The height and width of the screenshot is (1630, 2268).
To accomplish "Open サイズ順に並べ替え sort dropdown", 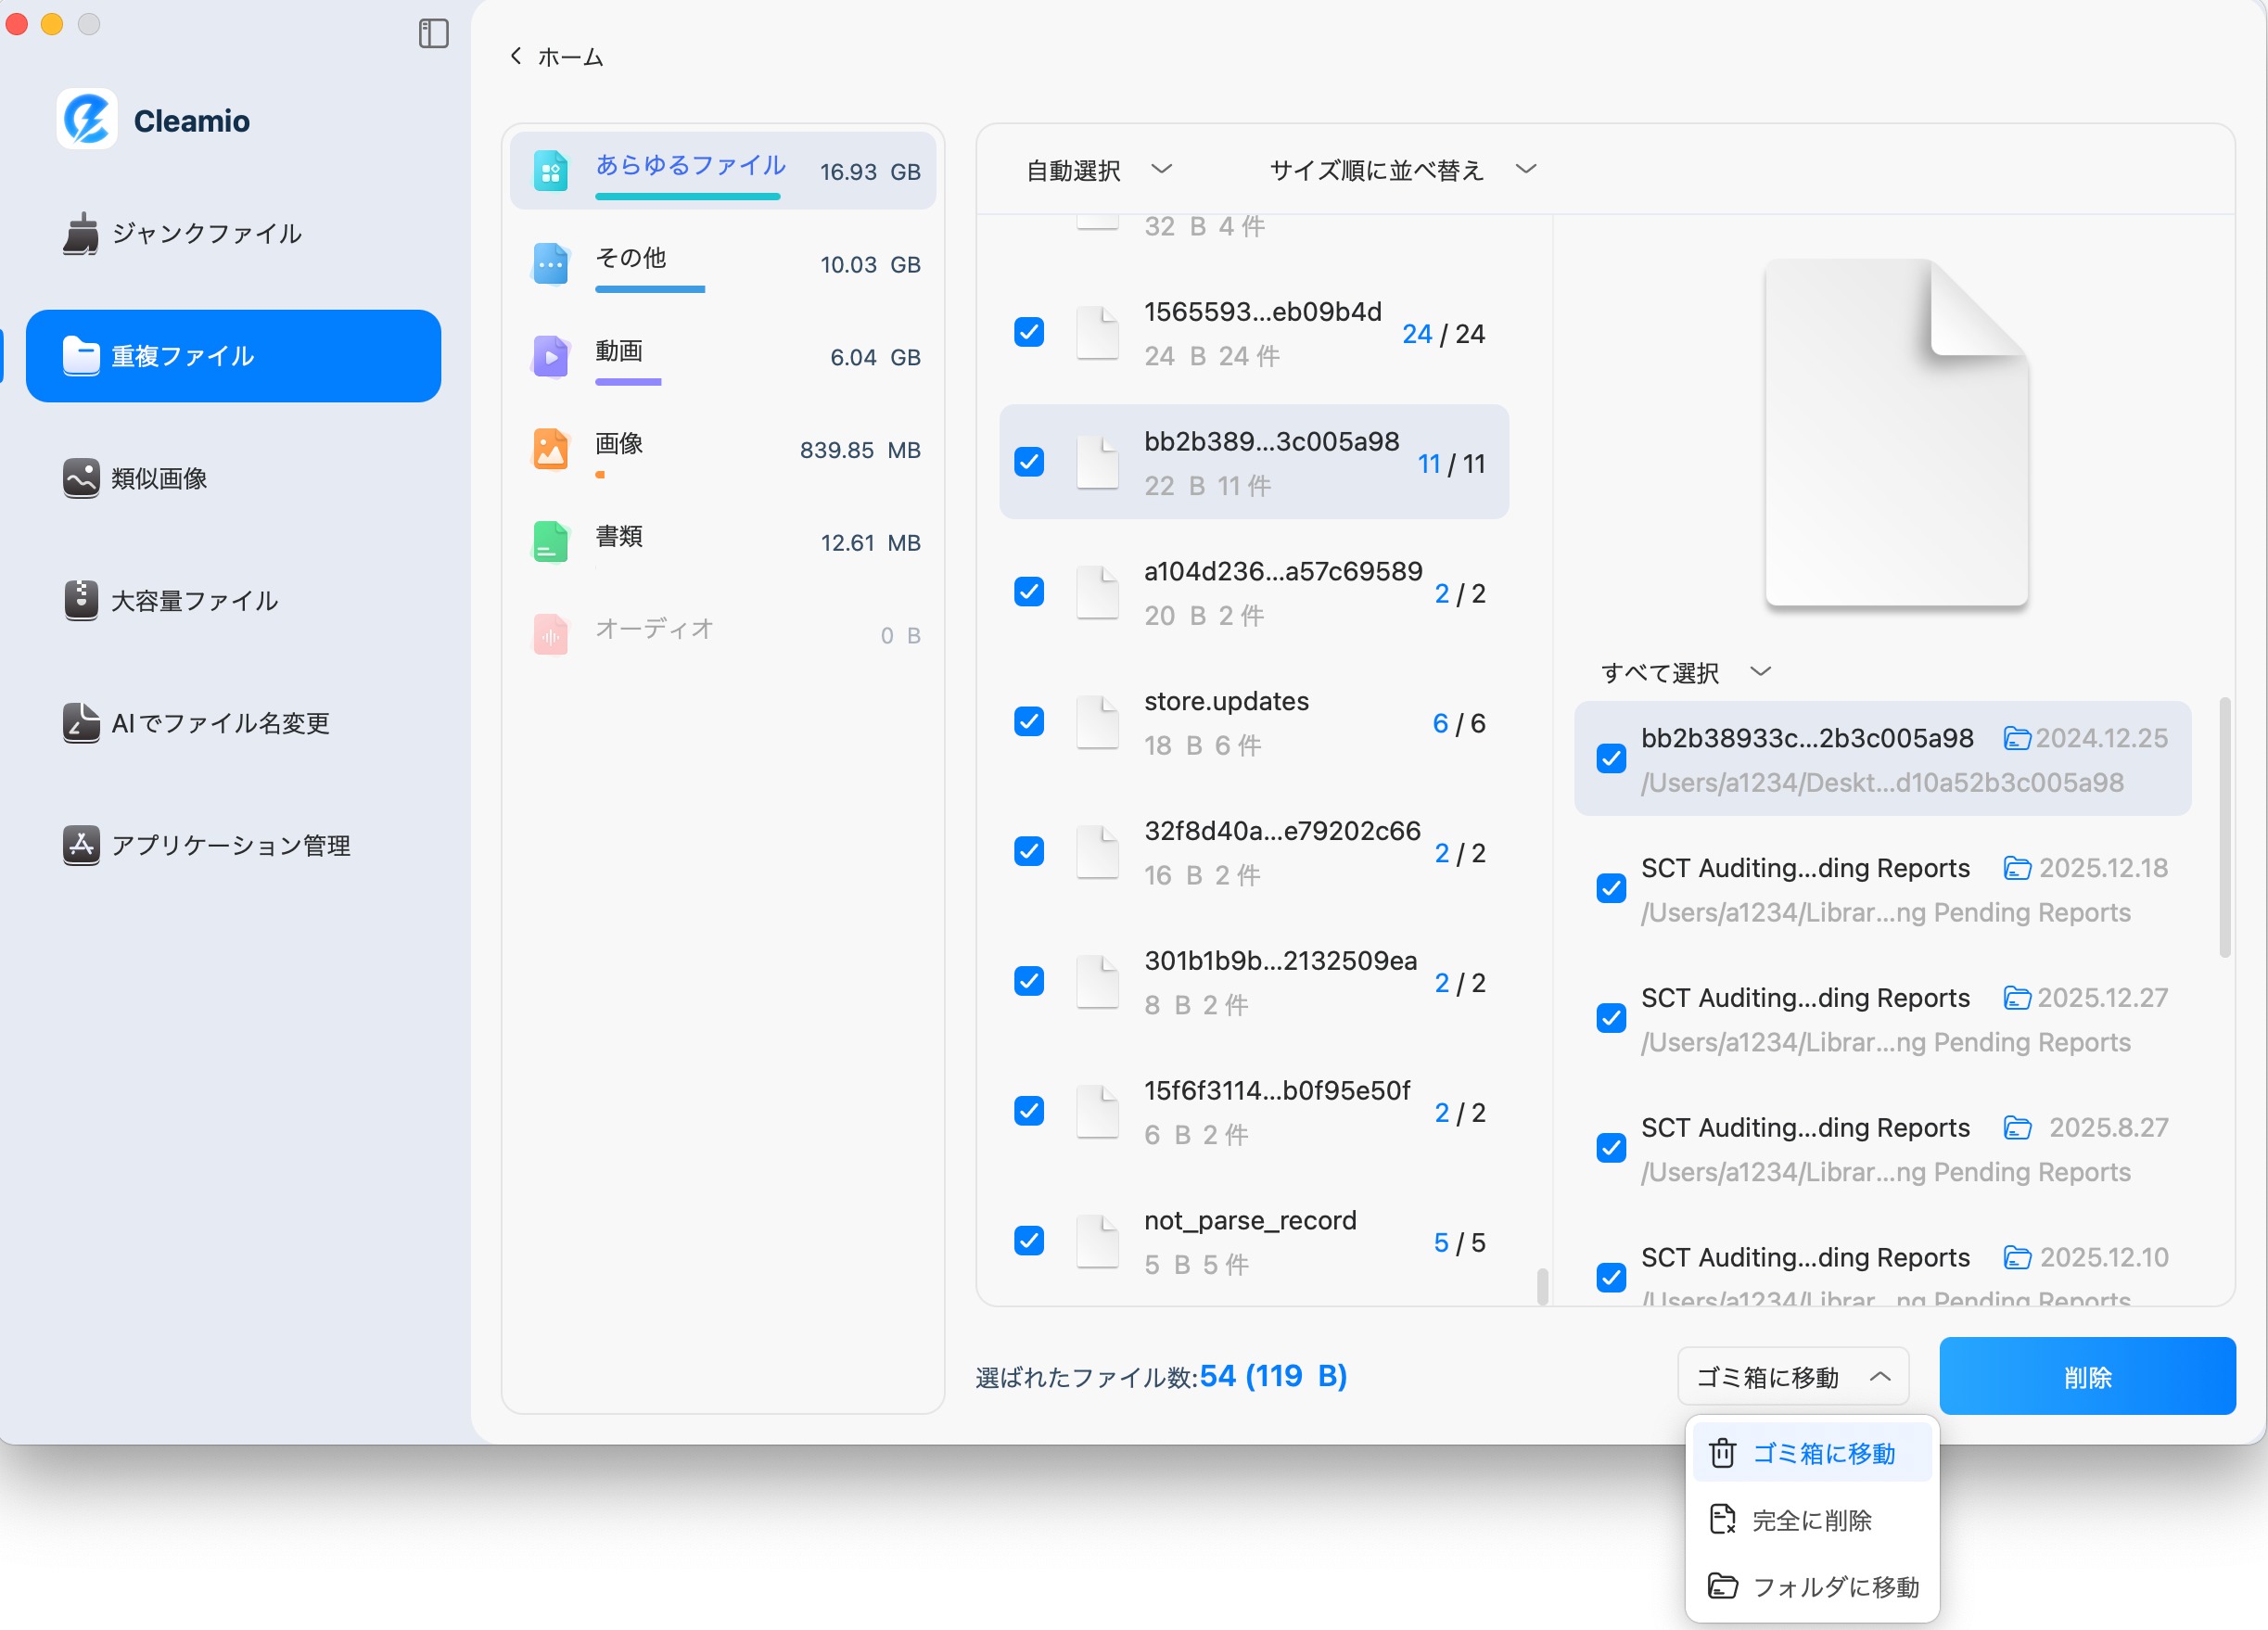I will [1401, 170].
